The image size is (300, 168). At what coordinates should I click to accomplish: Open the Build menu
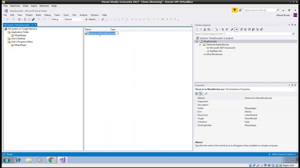pos(38,15)
